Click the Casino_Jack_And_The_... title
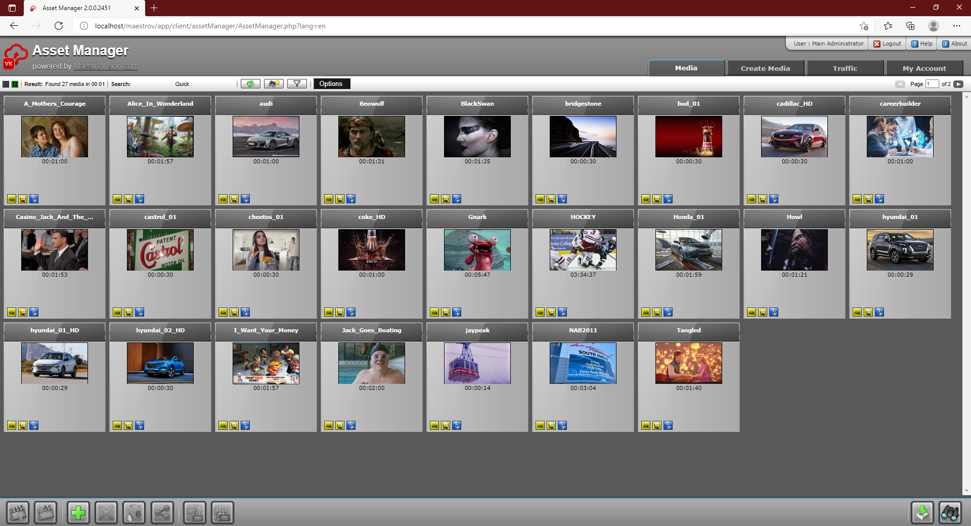This screenshot has width=971, height=526. click(55, 217)
